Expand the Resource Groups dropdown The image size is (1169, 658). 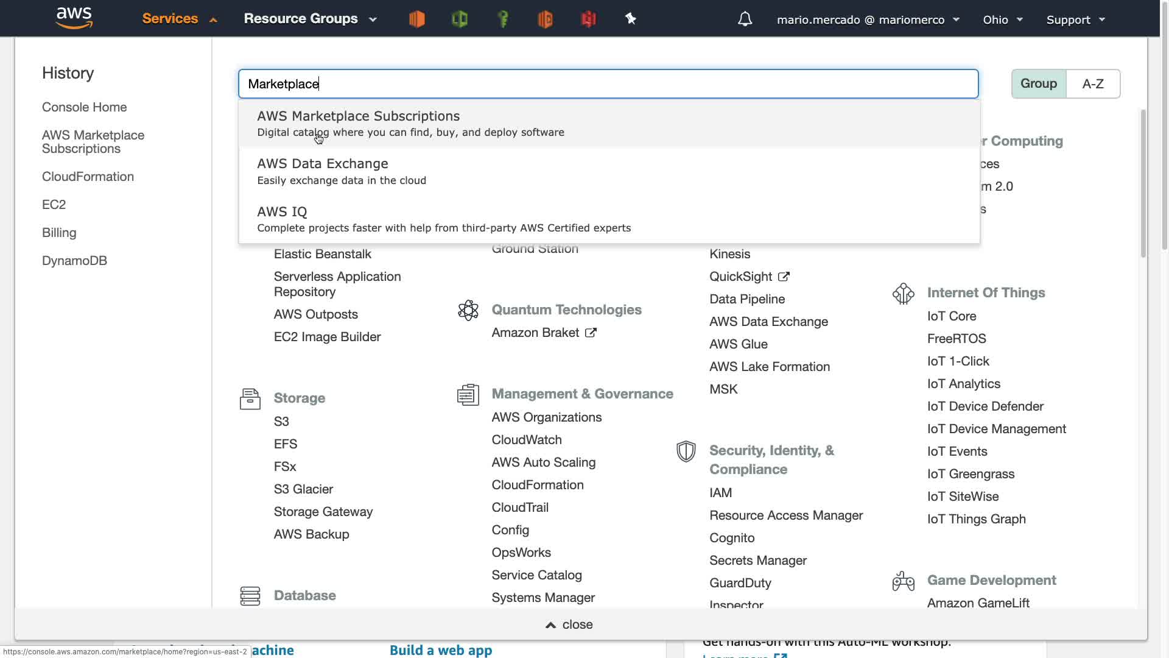[x=310, y=19]
